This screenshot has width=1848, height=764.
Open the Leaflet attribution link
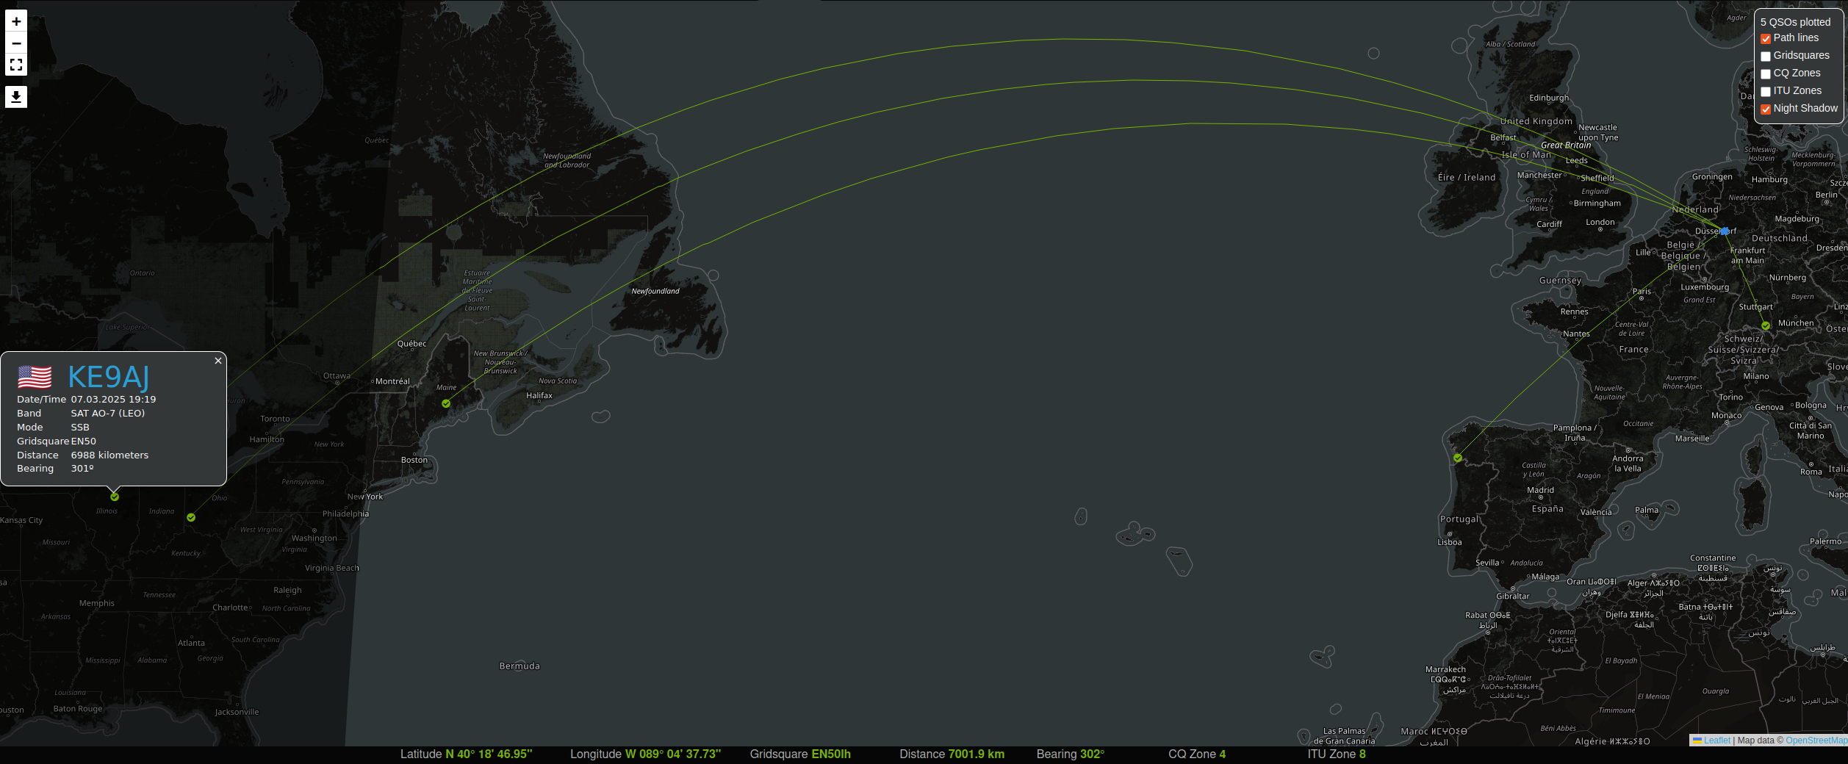click(x=1716, y=740)
